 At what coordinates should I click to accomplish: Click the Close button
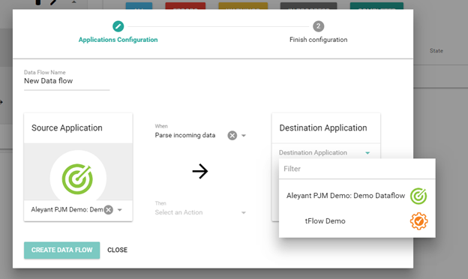[x=117, y=250]
